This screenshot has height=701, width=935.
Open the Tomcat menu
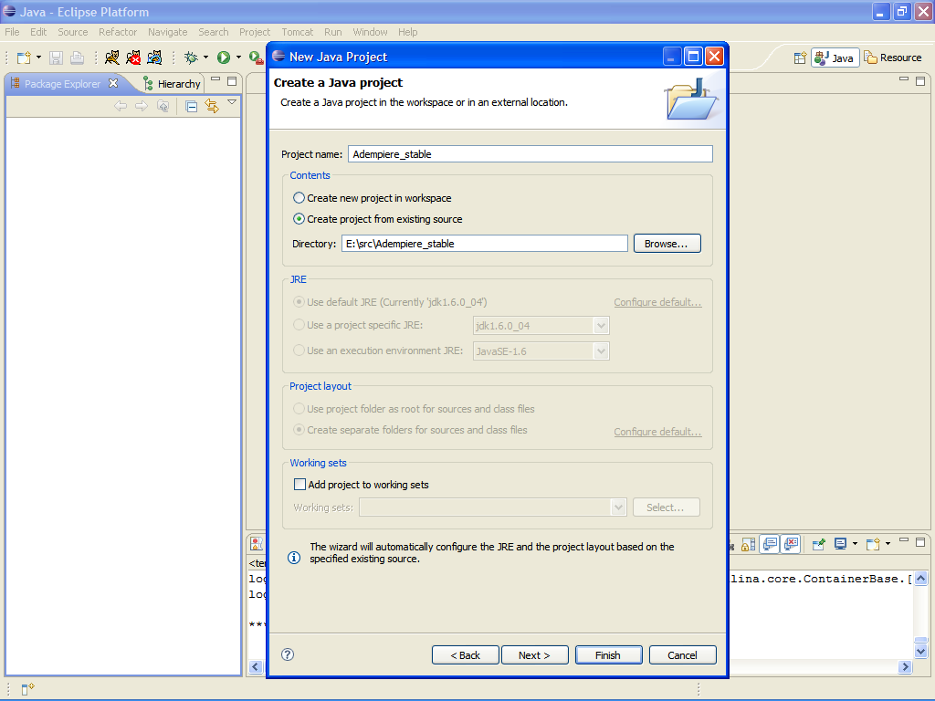pos(297,32)
